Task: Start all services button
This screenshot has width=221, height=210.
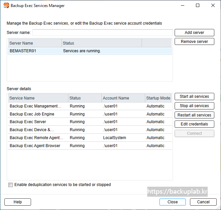Action: tap(194, 97)
